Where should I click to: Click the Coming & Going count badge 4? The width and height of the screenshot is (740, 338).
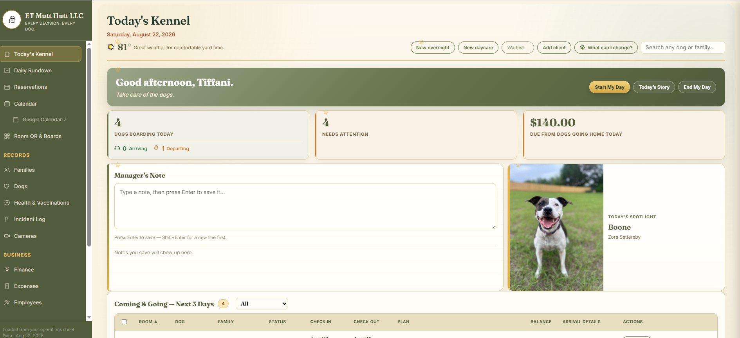[x=223, y=304]
